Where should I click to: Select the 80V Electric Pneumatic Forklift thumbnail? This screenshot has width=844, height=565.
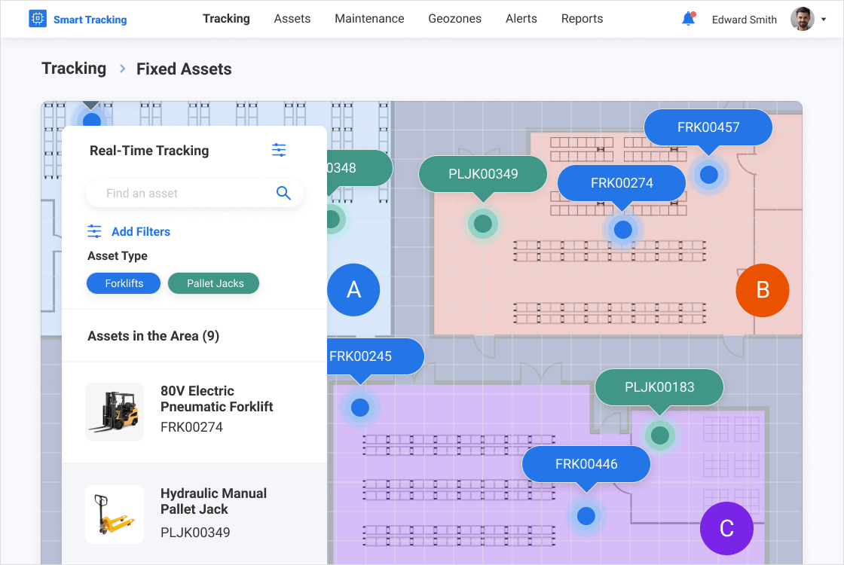115,411
